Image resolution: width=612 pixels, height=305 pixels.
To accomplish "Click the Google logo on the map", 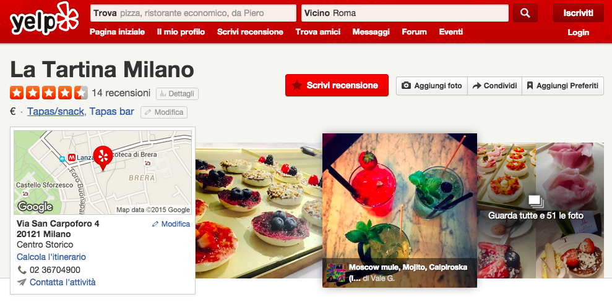I will (35, 206).
